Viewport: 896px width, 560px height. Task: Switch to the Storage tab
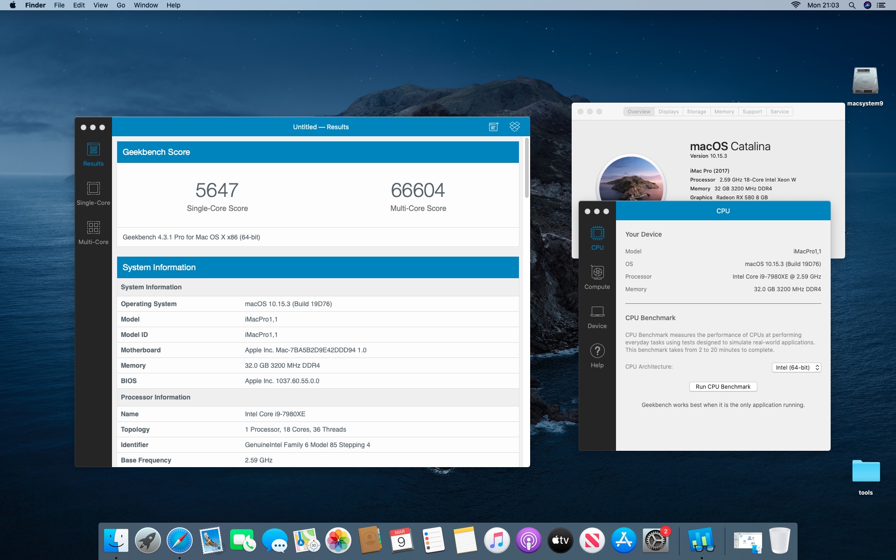tap(696, 112)
